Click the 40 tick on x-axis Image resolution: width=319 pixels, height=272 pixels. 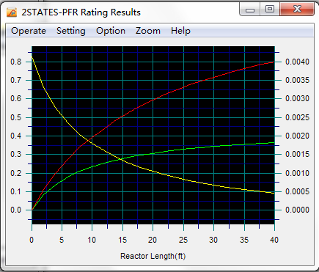(x=274, y=240)
